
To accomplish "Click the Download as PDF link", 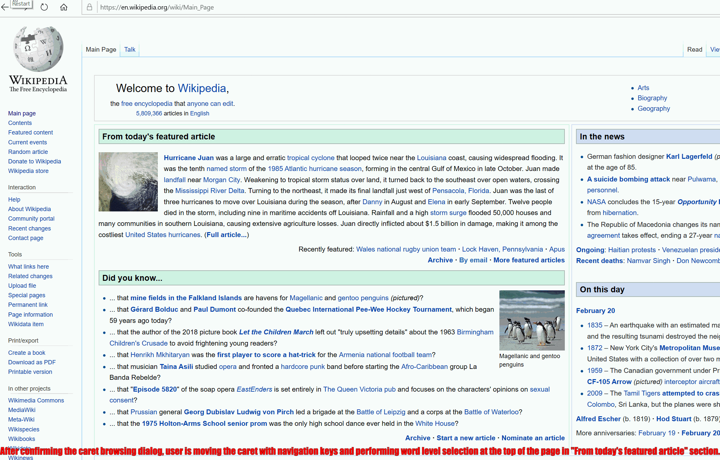I will pos(32,362).
